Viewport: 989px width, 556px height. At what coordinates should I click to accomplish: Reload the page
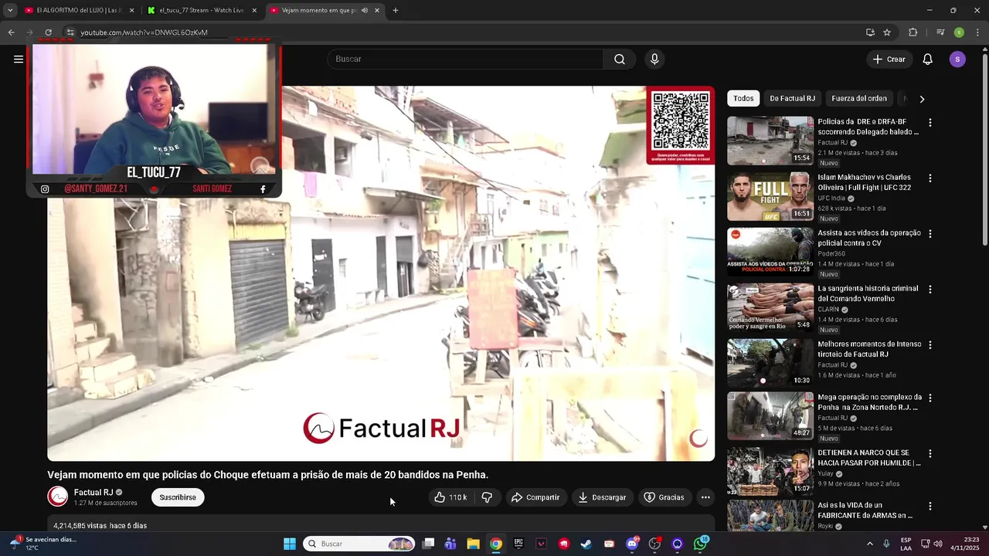coord(48,32)
